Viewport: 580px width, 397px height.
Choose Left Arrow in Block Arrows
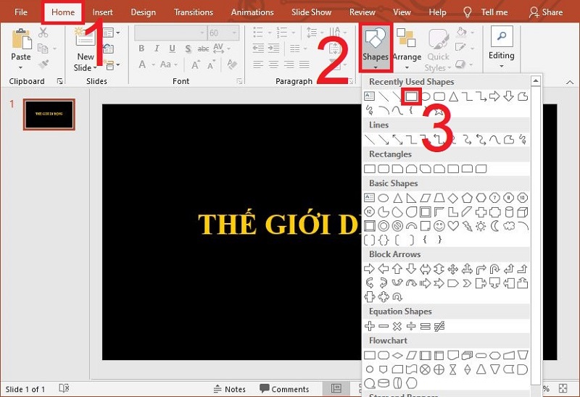click(384, 269)
